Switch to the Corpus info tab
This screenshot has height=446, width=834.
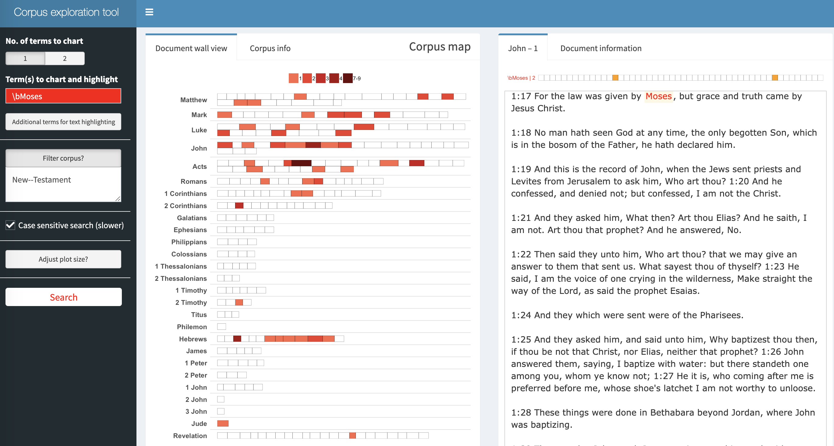click(x=270, y=48)
